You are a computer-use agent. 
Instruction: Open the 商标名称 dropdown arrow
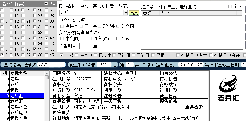click(x=126, y=13)
